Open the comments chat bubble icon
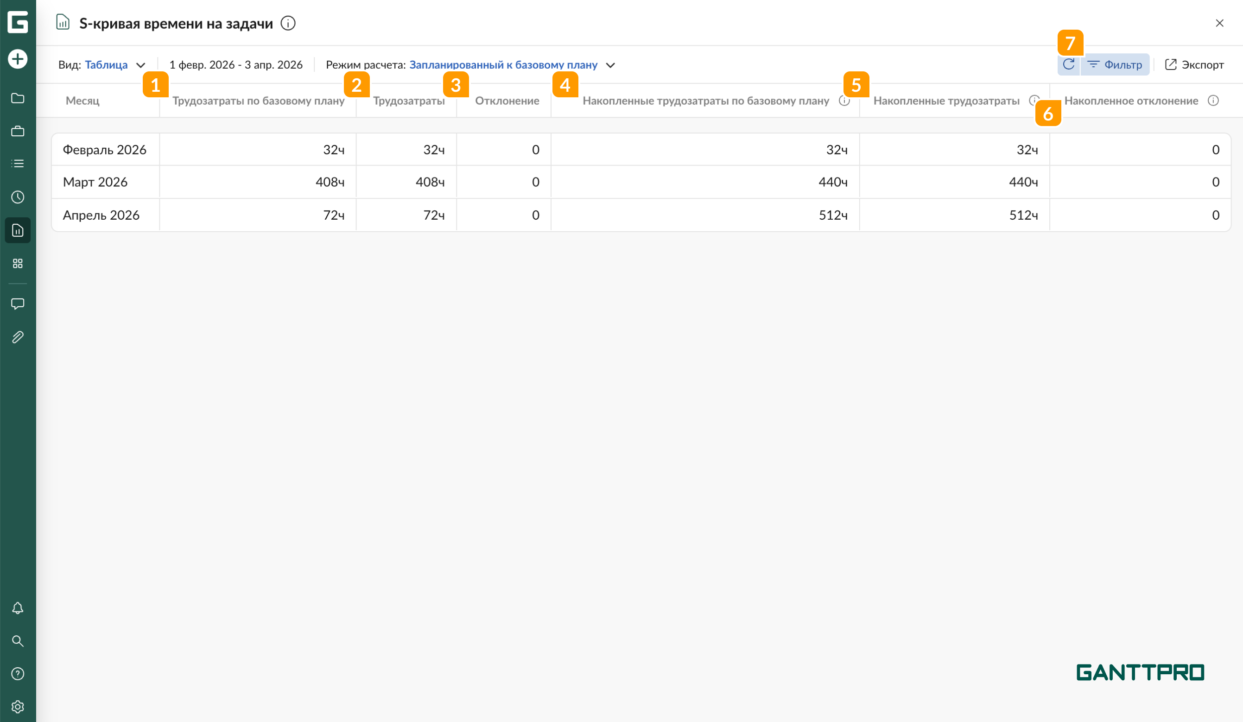Screen dimensions: 1243x722 click(x=18, y=304)
